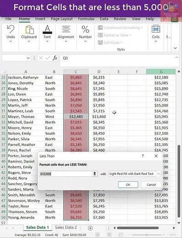
Task: Expand the Name Box dropdown arrow
Action: [x=28, y=58]
